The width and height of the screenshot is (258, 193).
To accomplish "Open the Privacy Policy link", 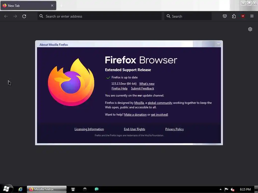I will (174, 129).
